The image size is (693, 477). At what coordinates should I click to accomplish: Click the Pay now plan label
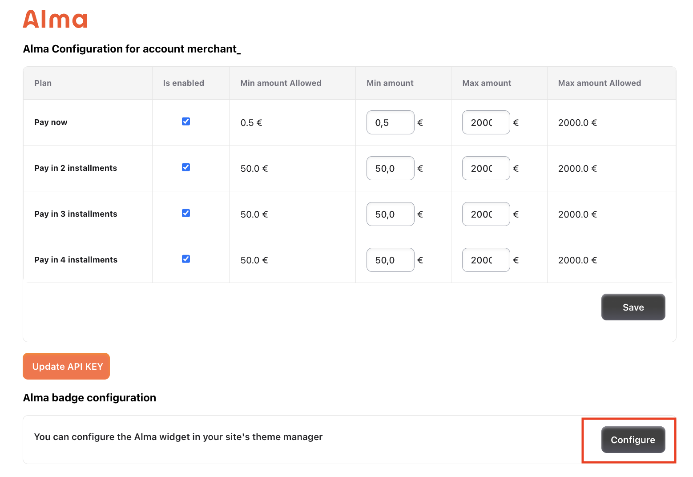pyautogui.click(x=51, y=122)
